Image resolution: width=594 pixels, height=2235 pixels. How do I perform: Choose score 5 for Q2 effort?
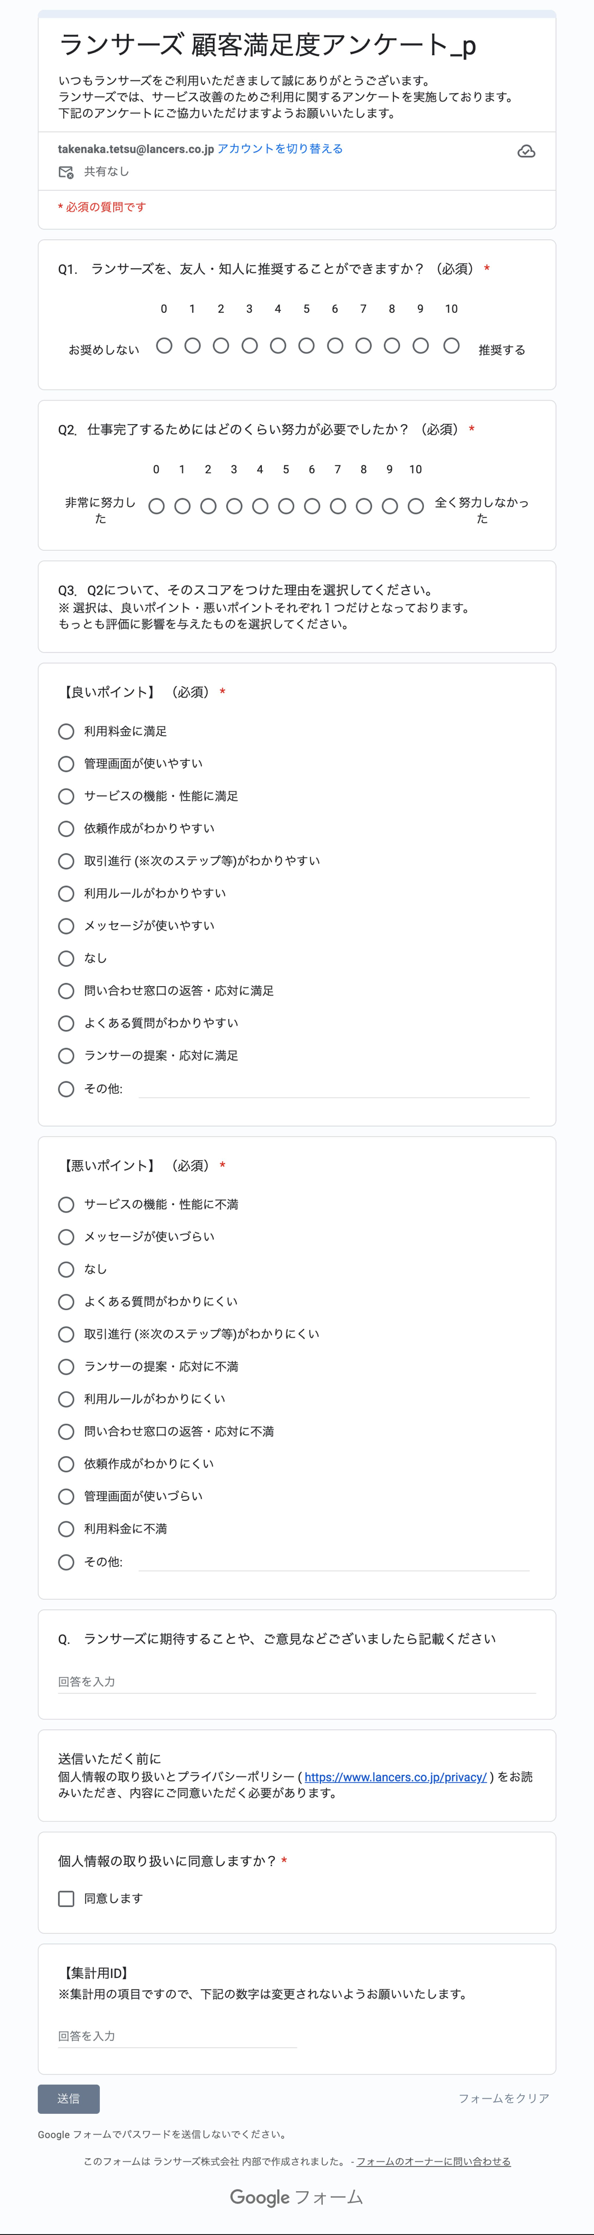click(286, 507)
